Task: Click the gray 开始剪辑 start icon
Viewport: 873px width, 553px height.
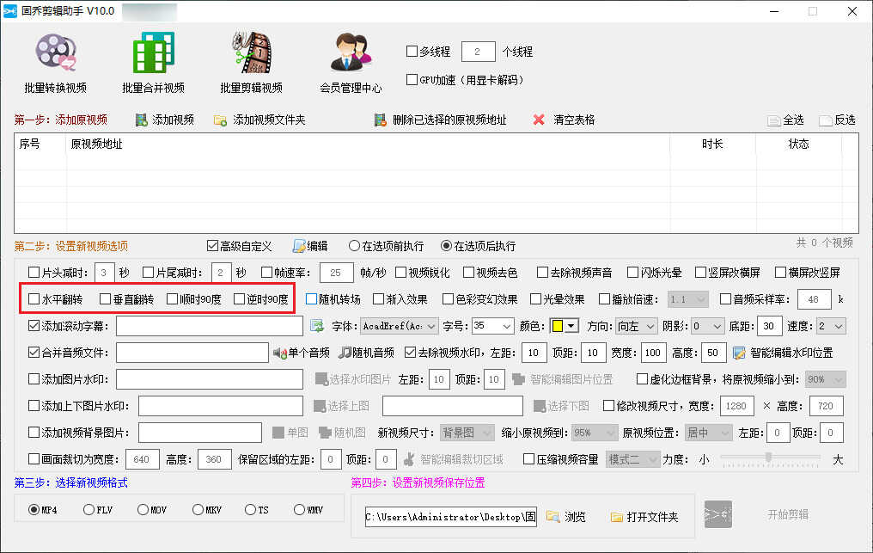Action: tap(718, 514)
